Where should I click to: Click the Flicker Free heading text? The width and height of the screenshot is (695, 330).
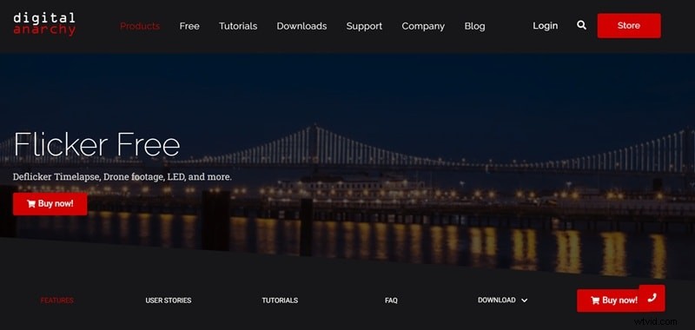coord(96,145)
